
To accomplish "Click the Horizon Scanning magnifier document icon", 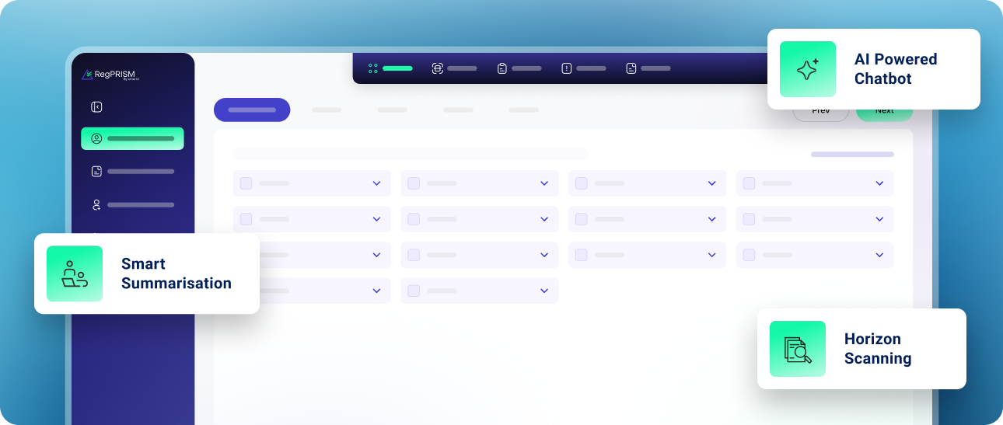I will click(798, 349).
